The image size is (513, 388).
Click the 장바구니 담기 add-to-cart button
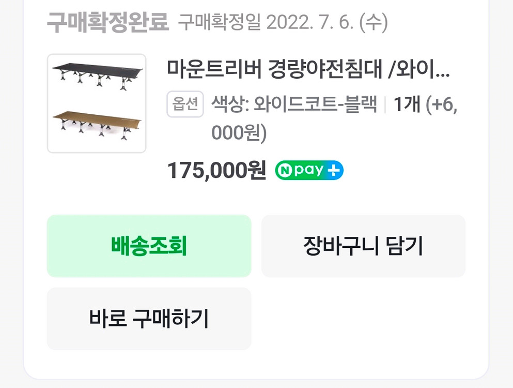pos(364,246)
